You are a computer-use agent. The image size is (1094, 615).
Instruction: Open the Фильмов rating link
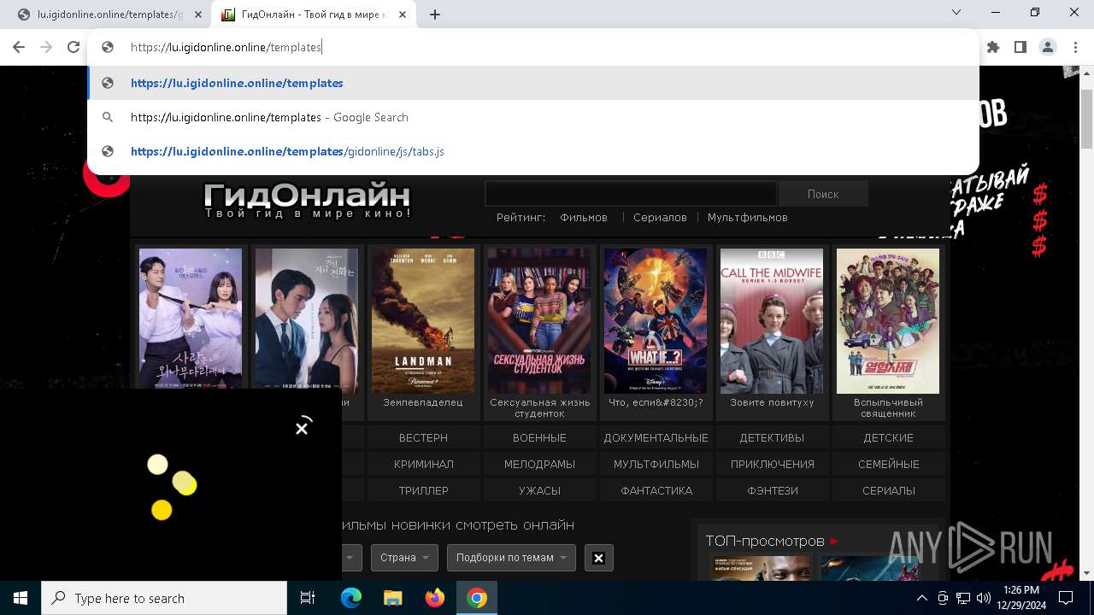coord(584,217)
